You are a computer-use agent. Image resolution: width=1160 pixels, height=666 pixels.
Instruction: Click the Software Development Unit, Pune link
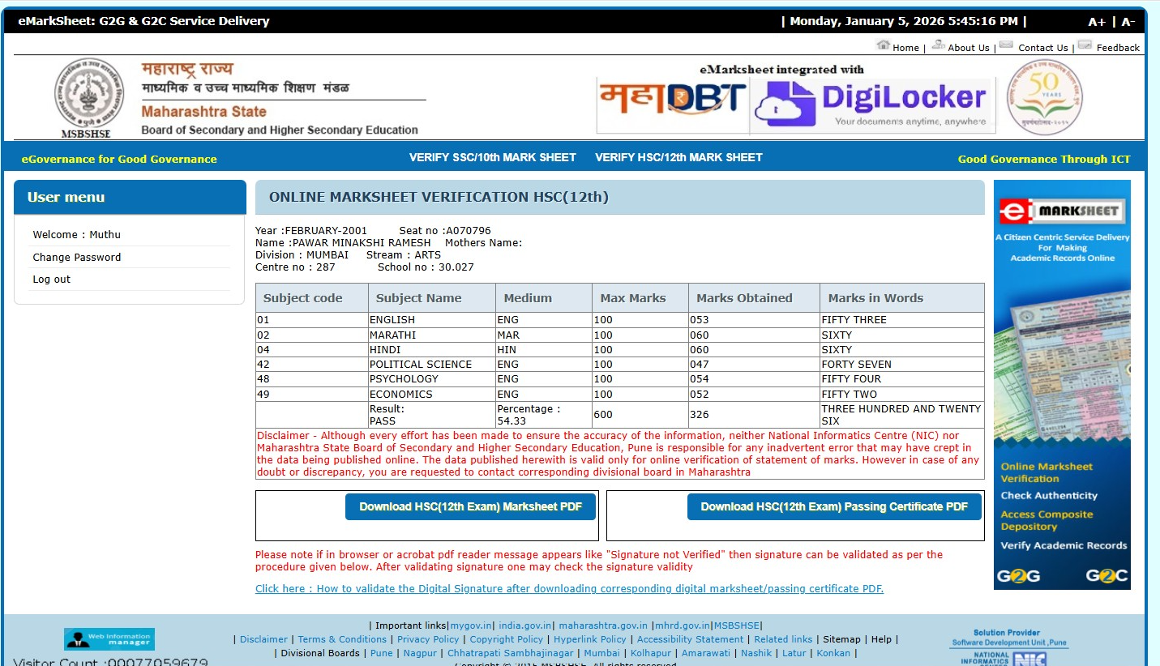[1009, 643]
